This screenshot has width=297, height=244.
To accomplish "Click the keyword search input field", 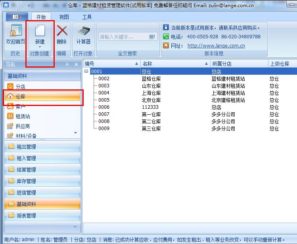I will pyautogui.click(x=123, y=37).
